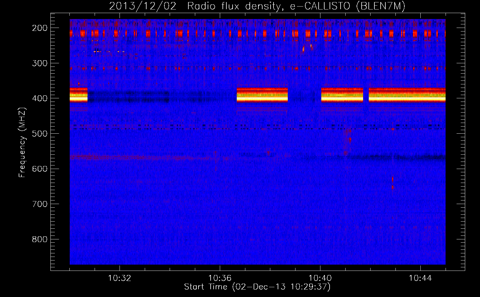
Task: Click the 400 frequency tick label
Action: (x=39, y=98)
